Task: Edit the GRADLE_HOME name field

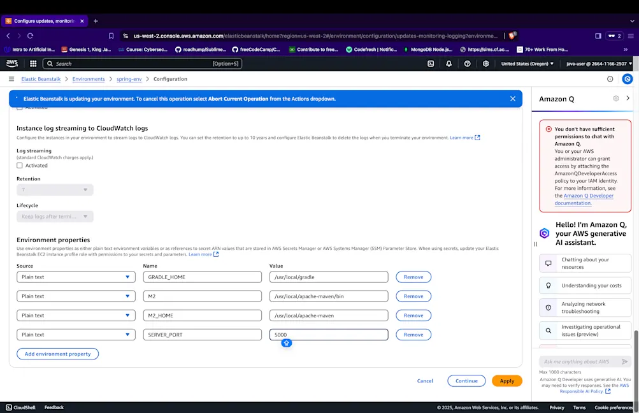Action: point(202,277)
